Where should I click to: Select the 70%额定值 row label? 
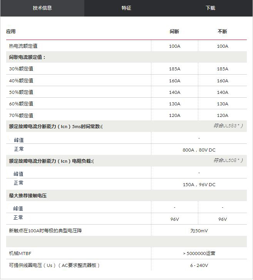tap(21, 115)
